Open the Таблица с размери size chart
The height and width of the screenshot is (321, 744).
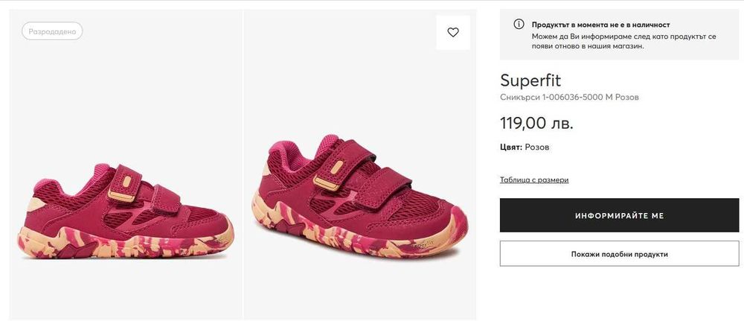pos(534,179)
